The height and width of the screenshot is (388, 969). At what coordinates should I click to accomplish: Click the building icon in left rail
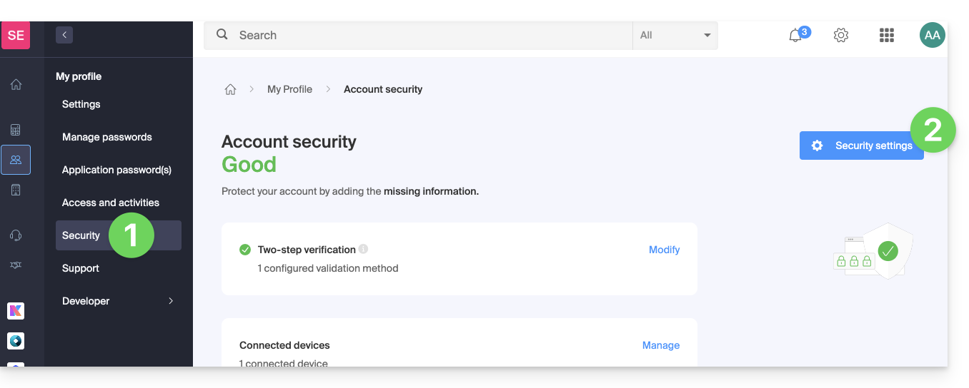pos(16,190)
